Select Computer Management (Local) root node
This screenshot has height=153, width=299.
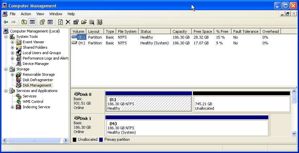pyautogui.click(x=35, y=31)
